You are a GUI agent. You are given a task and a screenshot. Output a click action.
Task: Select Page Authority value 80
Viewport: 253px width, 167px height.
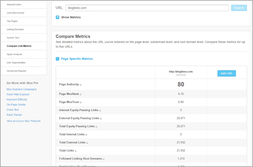[x=181, y=84]
